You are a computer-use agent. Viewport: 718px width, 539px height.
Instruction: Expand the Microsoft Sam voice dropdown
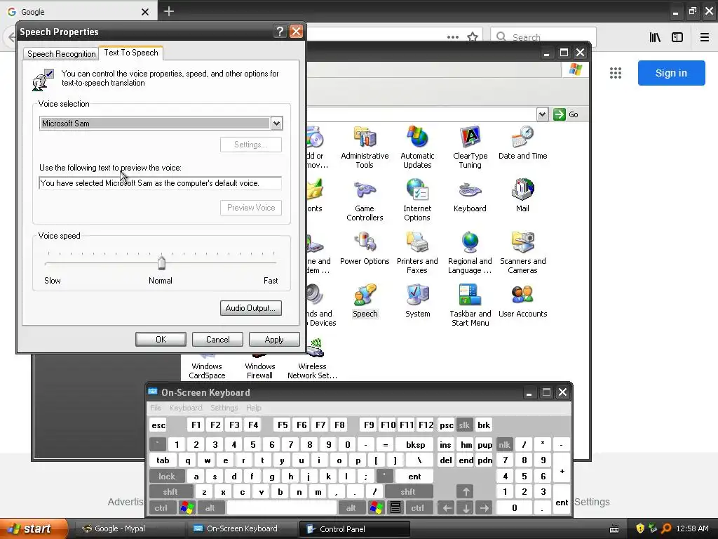[276, 123]
